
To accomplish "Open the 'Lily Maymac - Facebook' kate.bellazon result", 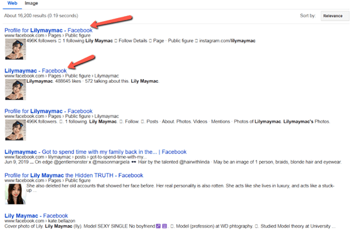I will pyautogui.click(x=36, y=216).
